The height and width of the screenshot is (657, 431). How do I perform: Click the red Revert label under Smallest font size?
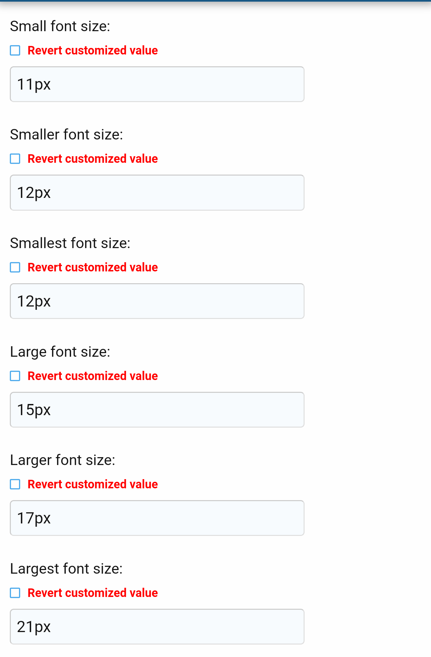(92, 267)
